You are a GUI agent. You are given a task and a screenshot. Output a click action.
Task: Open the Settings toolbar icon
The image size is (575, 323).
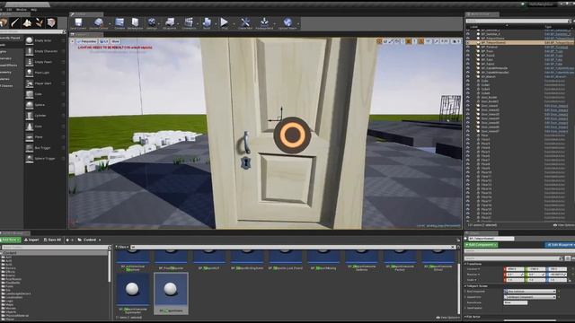[x=152, y=23]
